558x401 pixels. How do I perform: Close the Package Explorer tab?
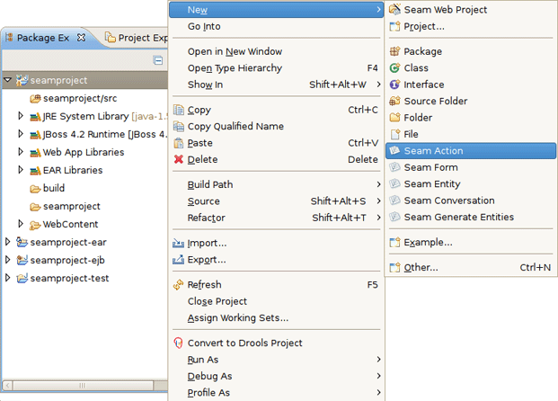click(x=81, y=38)
